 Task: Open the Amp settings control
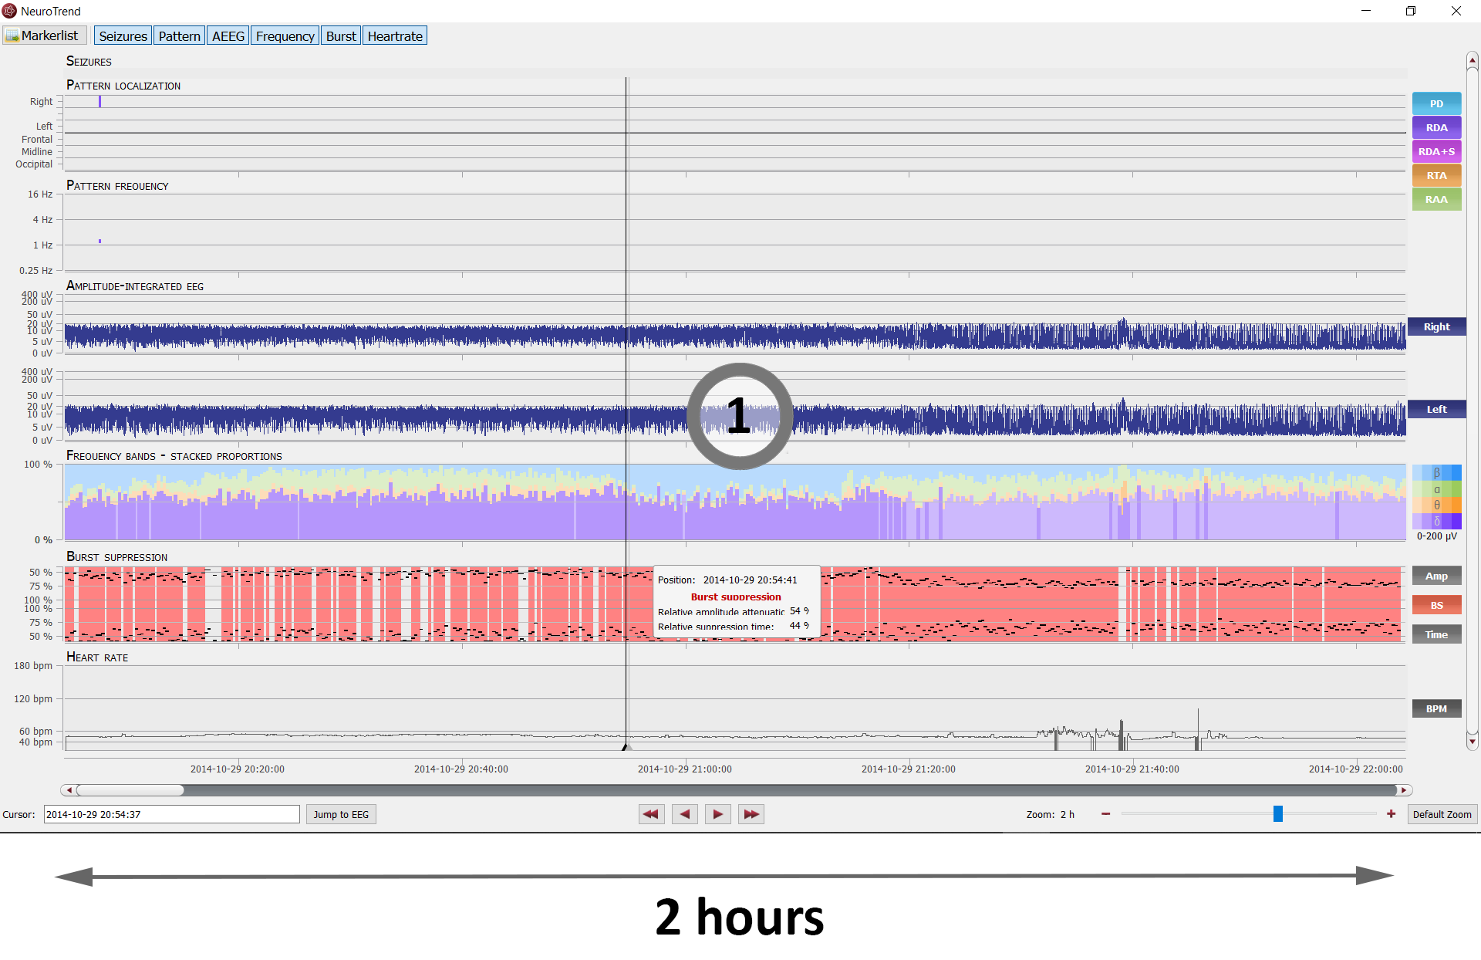(1436, 575)
